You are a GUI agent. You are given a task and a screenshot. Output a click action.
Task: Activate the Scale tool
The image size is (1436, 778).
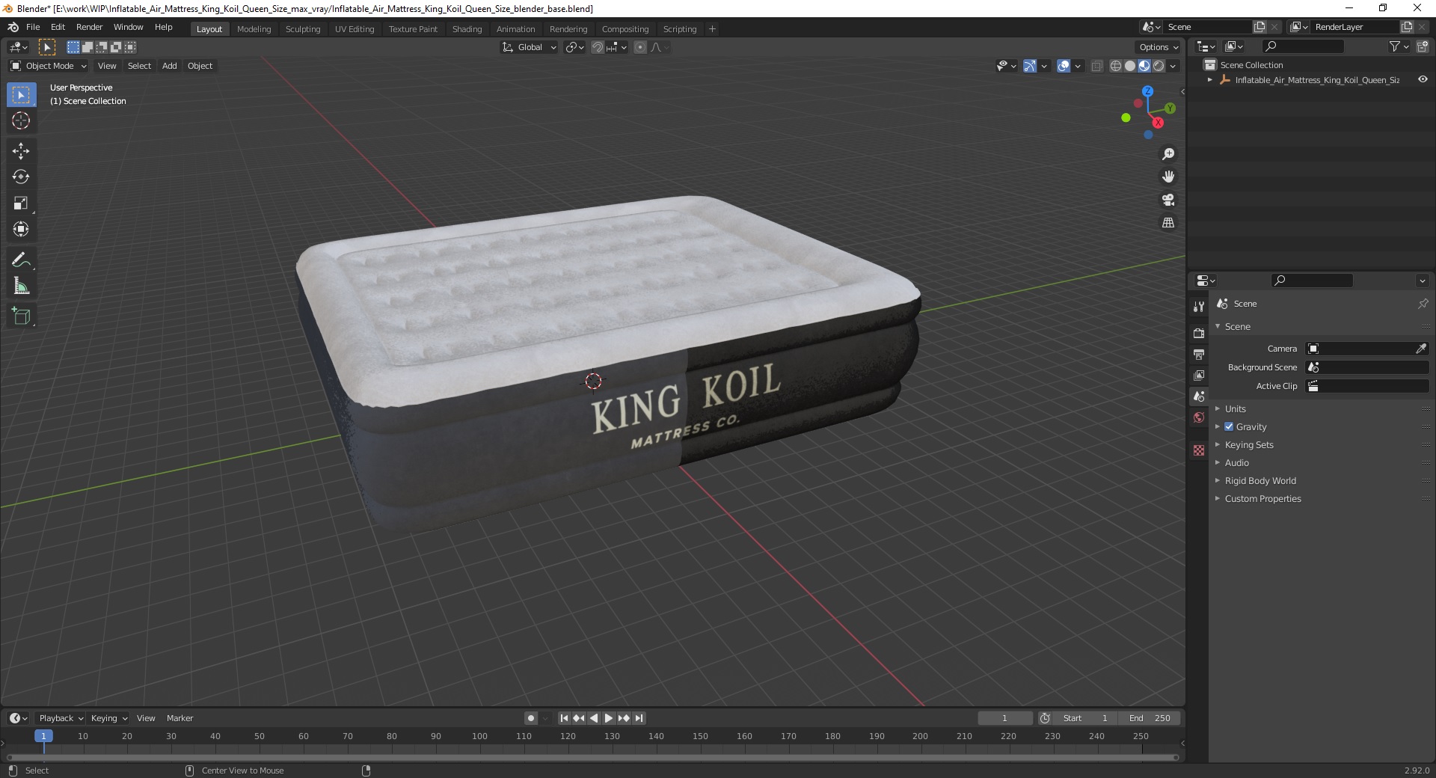click(x=21, y=203)
